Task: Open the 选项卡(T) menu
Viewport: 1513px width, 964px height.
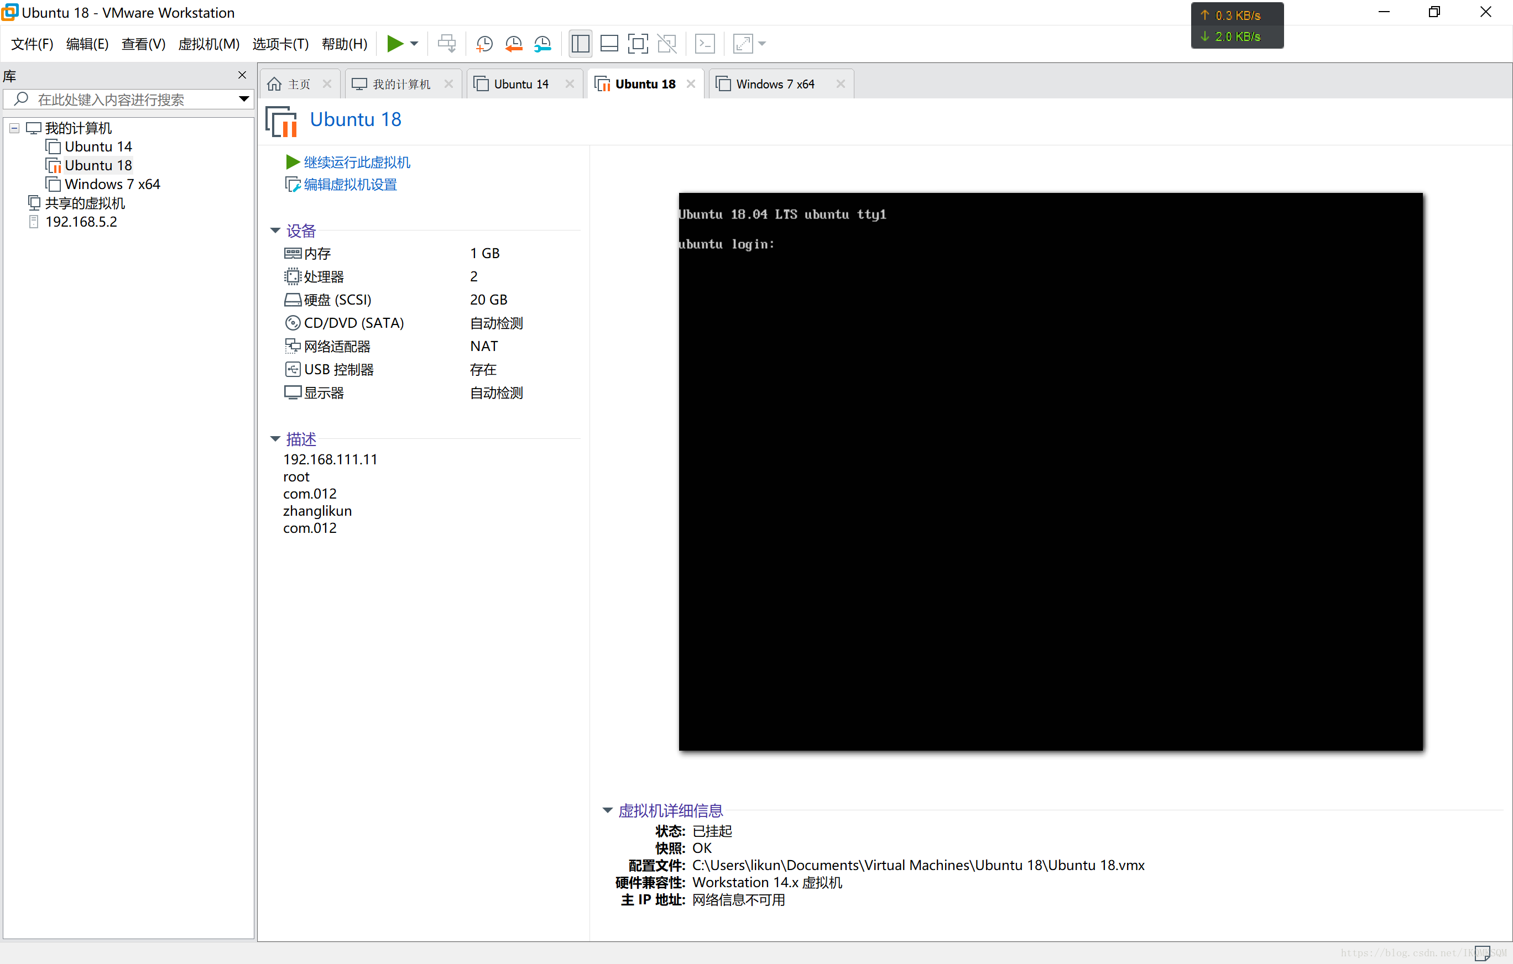Action: (x=280, y=44)
